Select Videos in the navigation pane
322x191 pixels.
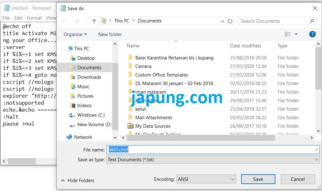84,106
